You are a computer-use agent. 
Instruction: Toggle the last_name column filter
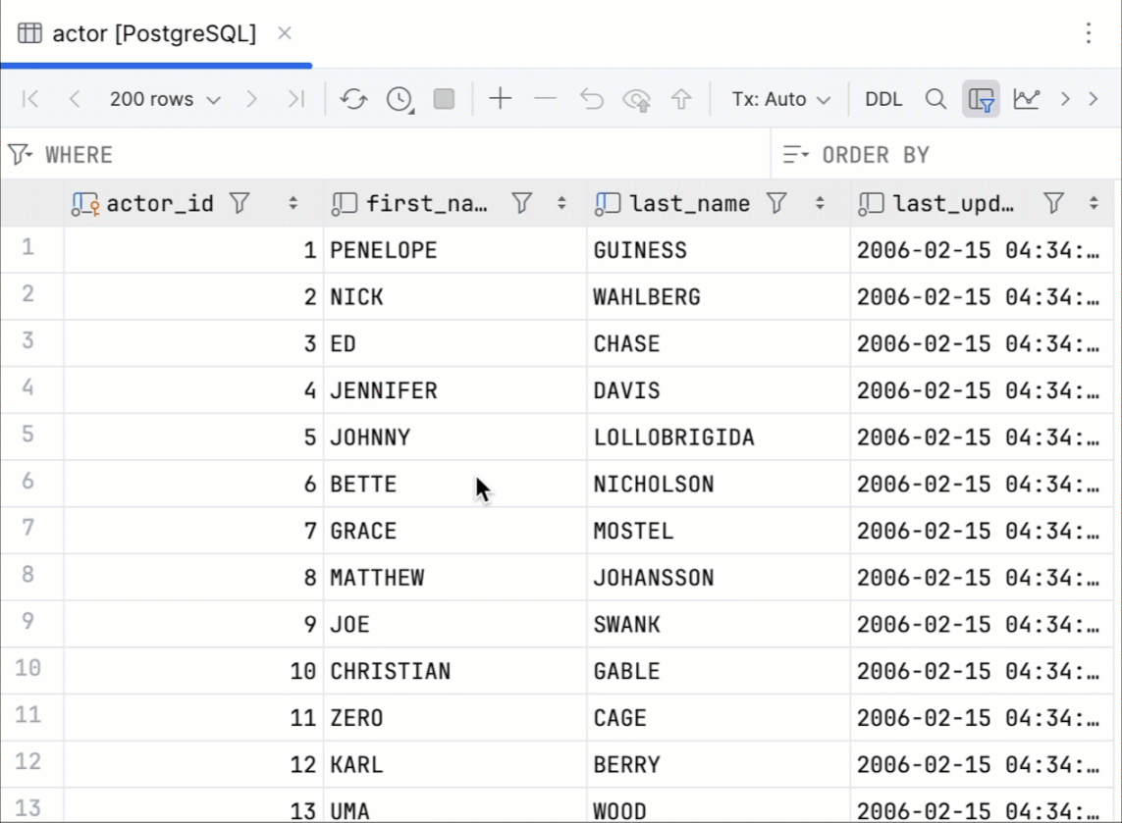[776, 203]
